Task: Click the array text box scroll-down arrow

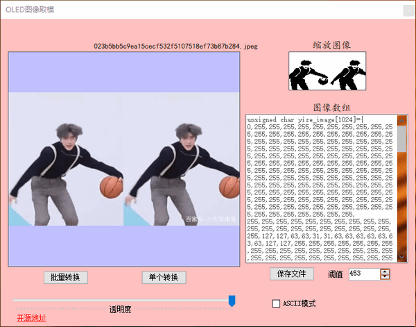Action: [x=402, y=258]
